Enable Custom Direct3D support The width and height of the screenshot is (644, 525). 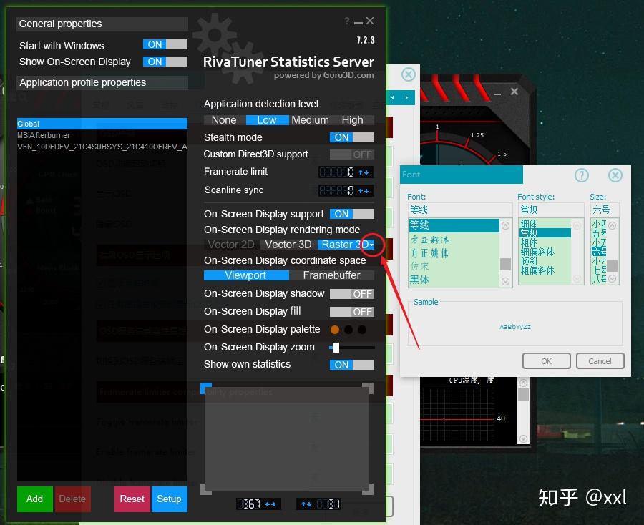click(352, 154)
